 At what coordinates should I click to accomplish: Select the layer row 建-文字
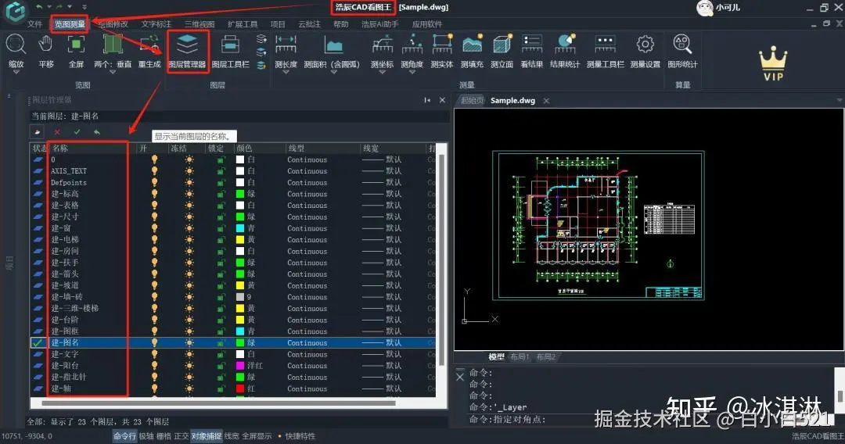click(x=233, y=354)
